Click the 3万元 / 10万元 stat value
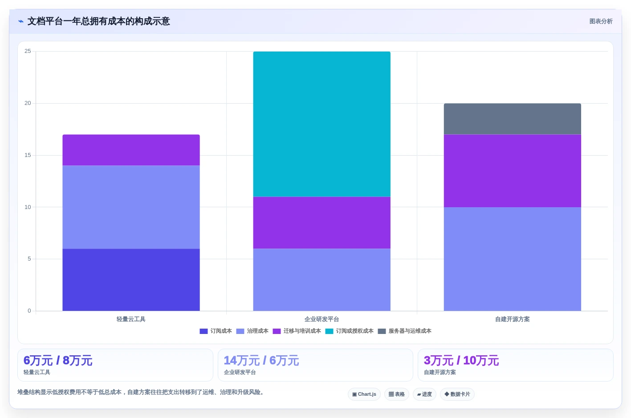The image size is (631, 418). pos(461,361)
